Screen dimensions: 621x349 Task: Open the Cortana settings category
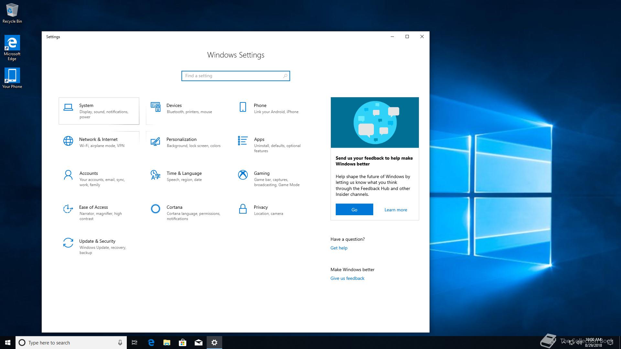tap(186, 213)
